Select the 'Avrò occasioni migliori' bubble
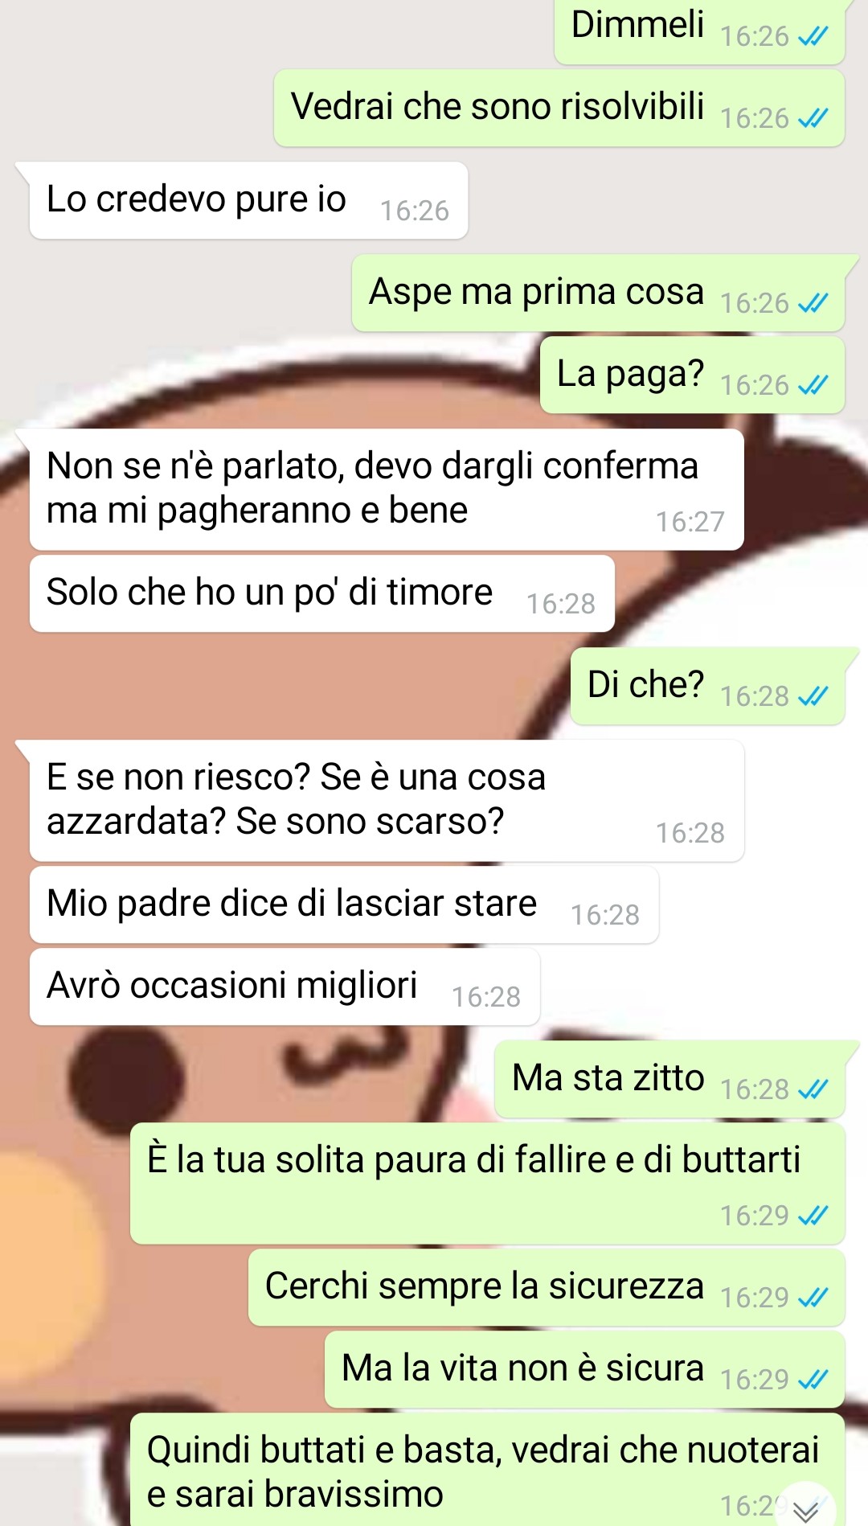The height and width of the screenshot is (1526, 868). pyautogui.click(x=285, y=987)
